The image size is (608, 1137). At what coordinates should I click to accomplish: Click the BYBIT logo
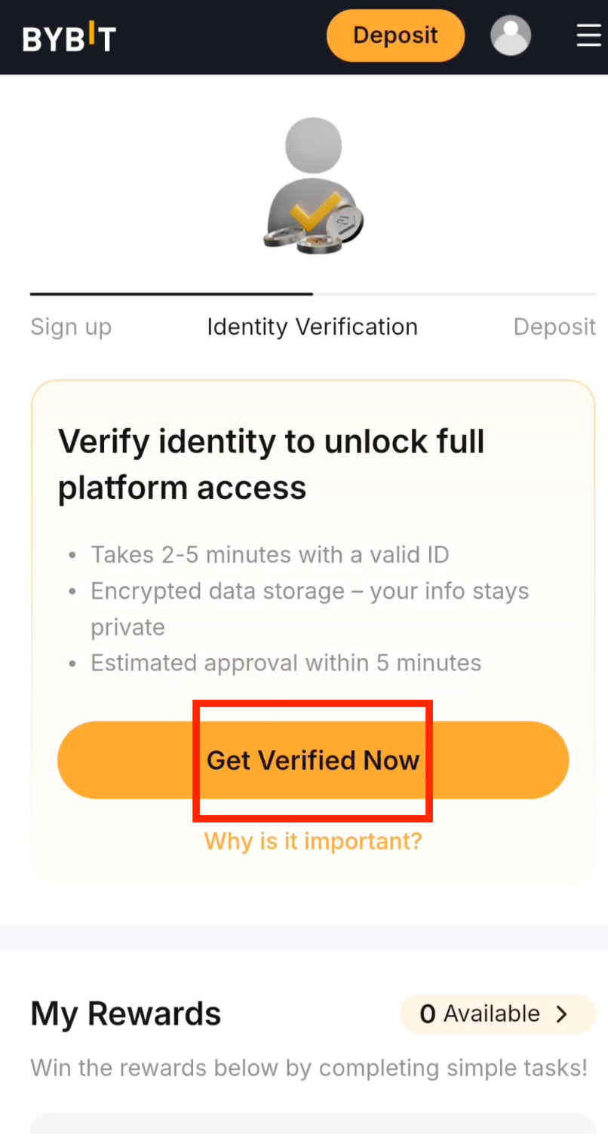pos(69,35)
